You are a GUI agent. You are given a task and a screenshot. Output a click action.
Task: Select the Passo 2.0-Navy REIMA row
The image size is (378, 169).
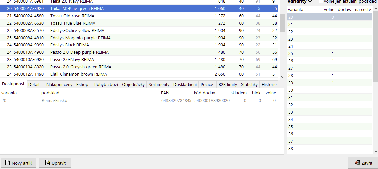click(139, 60)
